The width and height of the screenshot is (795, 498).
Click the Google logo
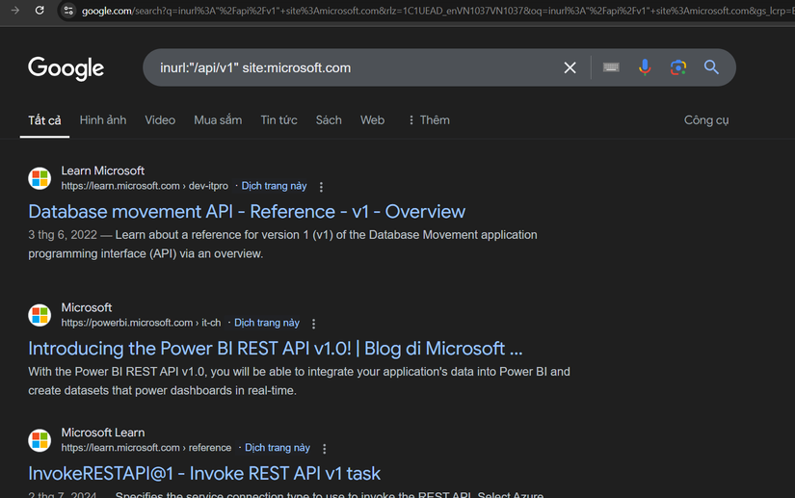coord(66,67)
